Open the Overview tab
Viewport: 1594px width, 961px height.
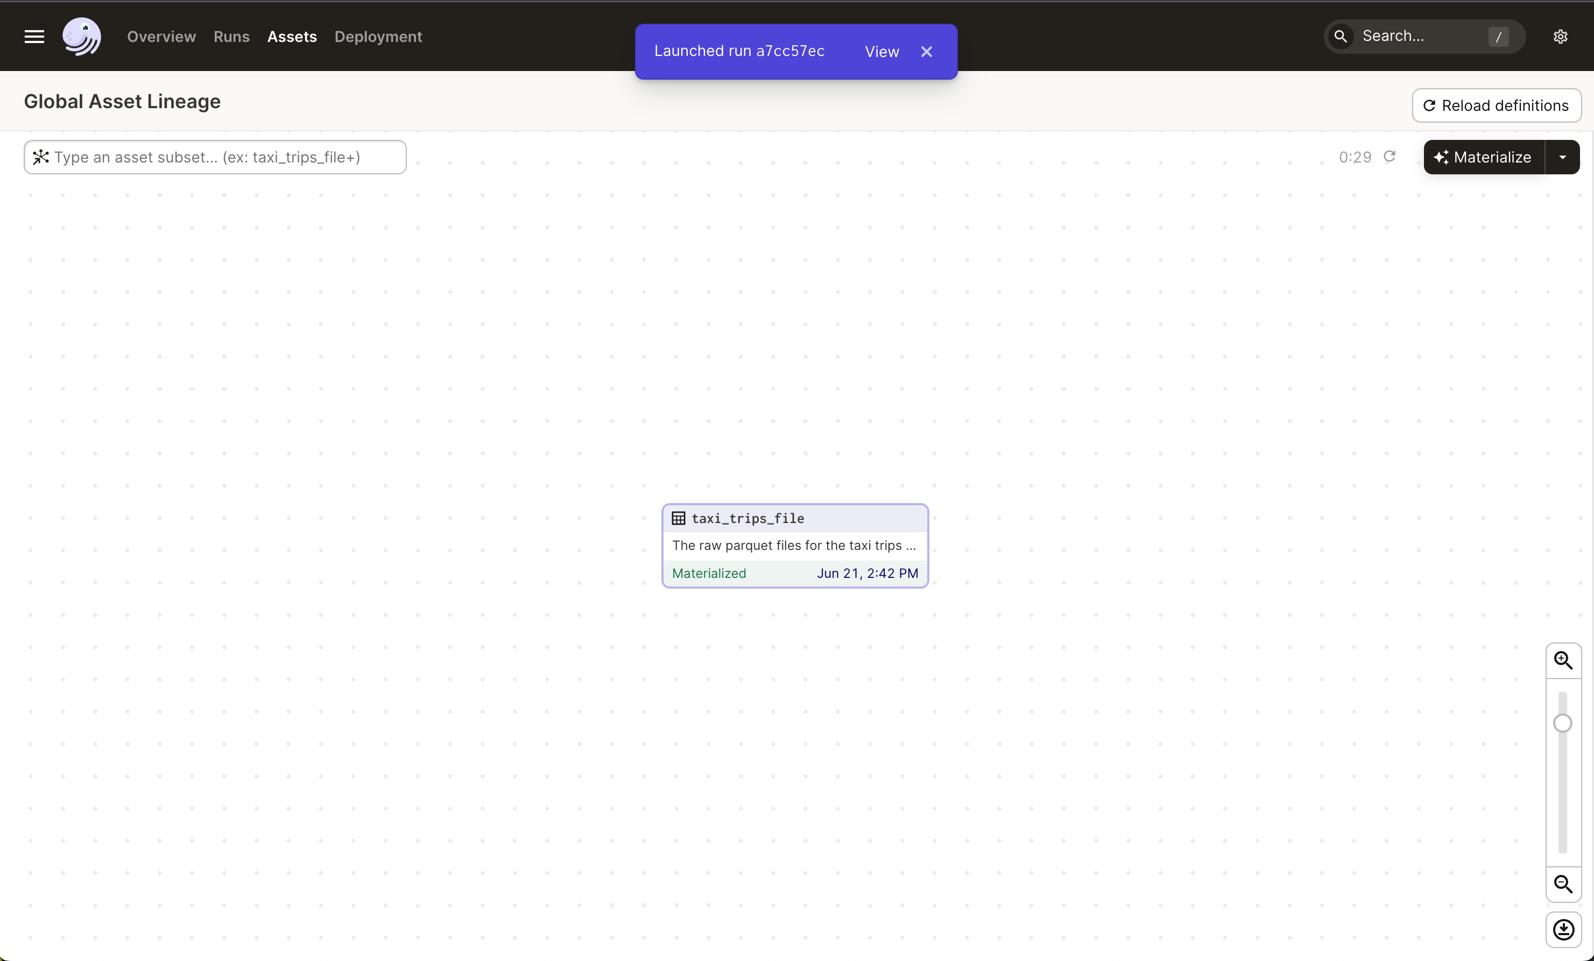[x=161, y=37]
